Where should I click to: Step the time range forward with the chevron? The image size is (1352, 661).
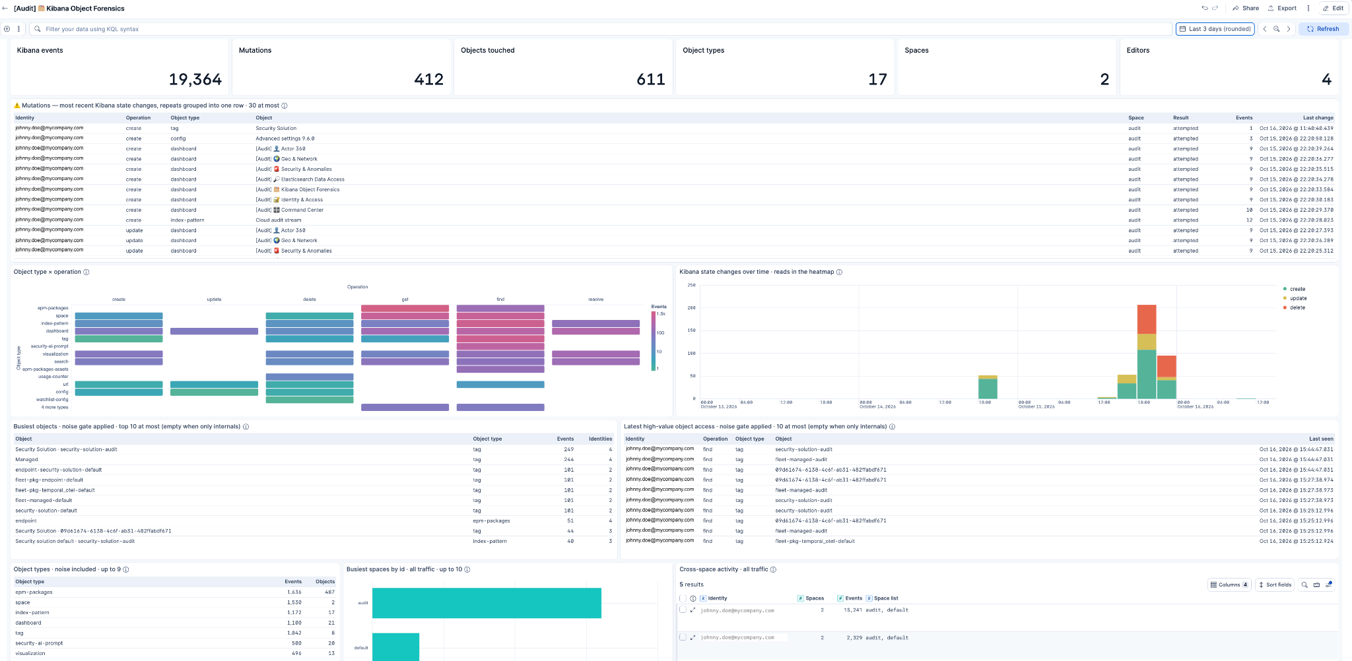coord(1289,29)
